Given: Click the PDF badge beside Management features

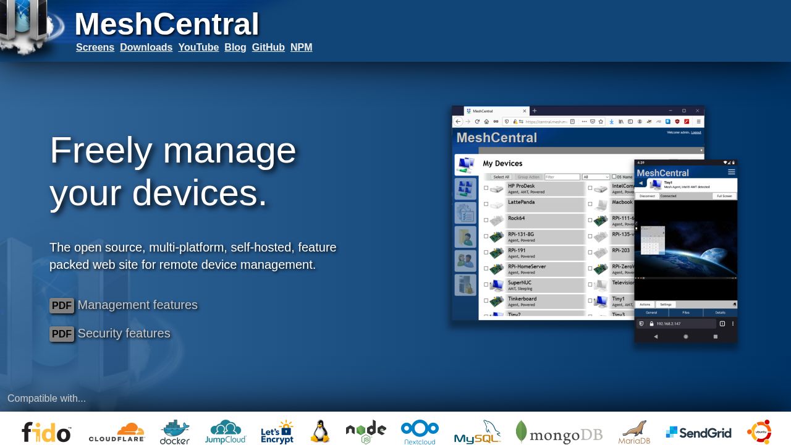Looking at the screenshot, I should (62, 305).
